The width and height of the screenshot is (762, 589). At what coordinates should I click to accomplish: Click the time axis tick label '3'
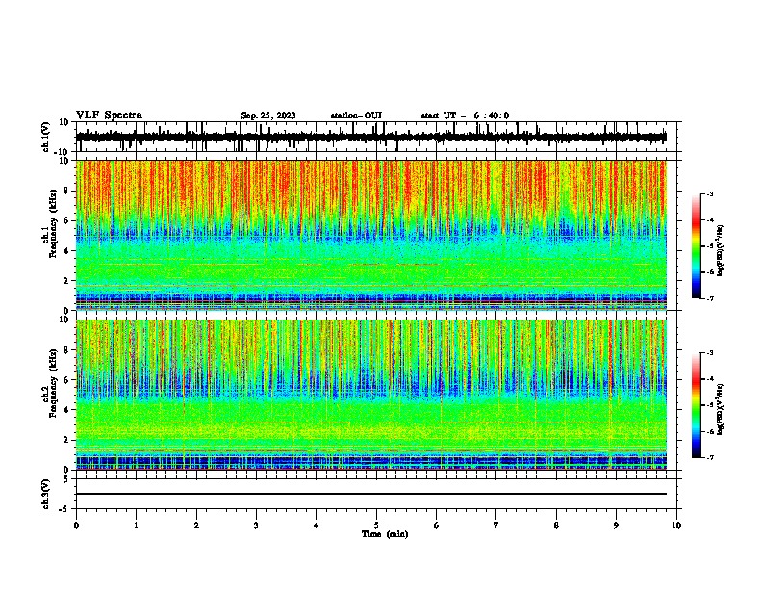(256, 525)
